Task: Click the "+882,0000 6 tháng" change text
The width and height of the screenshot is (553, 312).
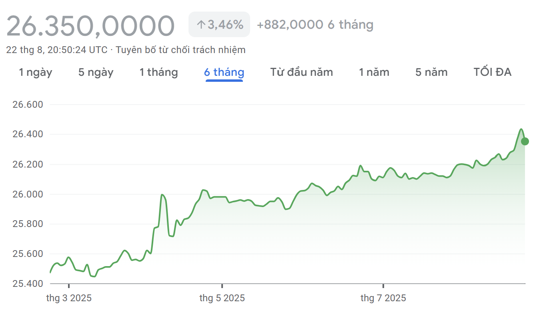Action: pyautogui.click(x=315, y=25)
